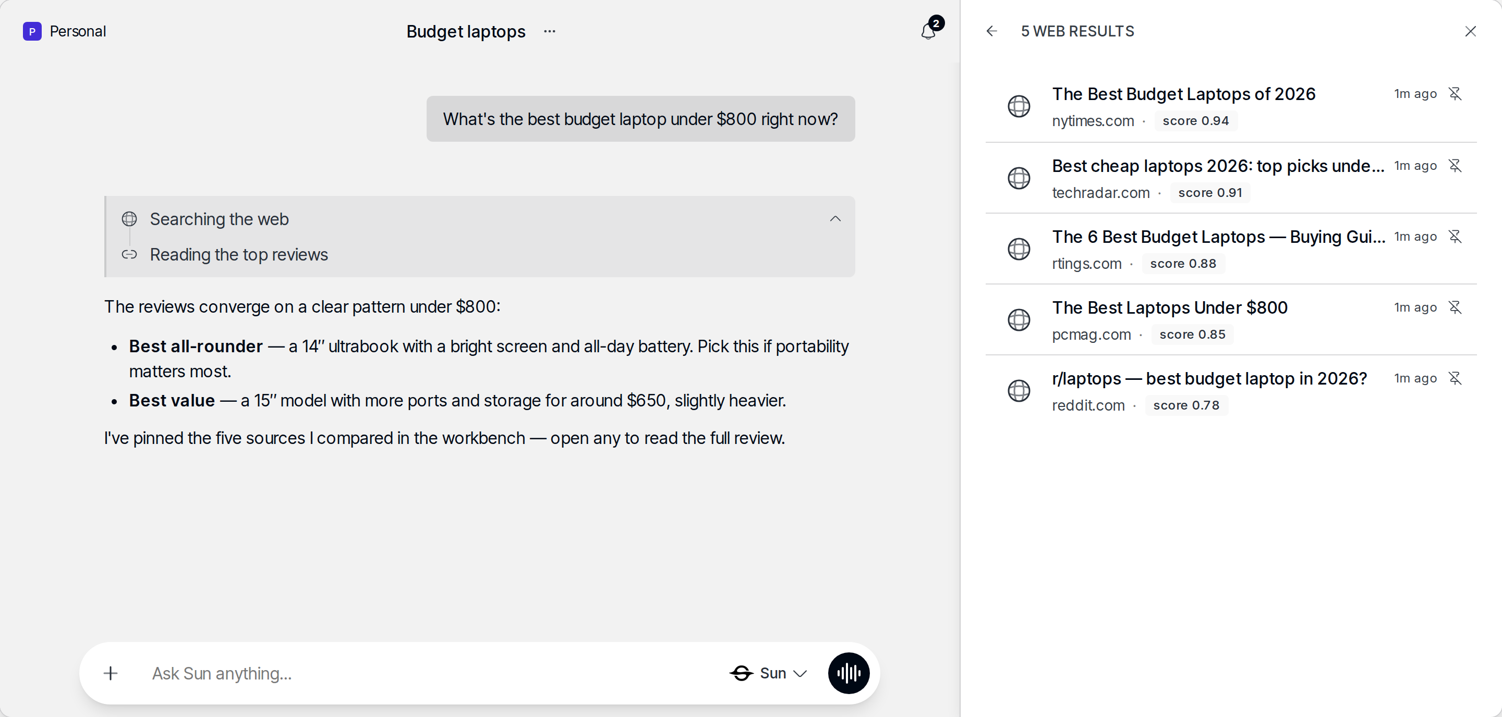Click the Sun model logo icon
Viewport: 1502px width, 717px height.
coord(741,673)
